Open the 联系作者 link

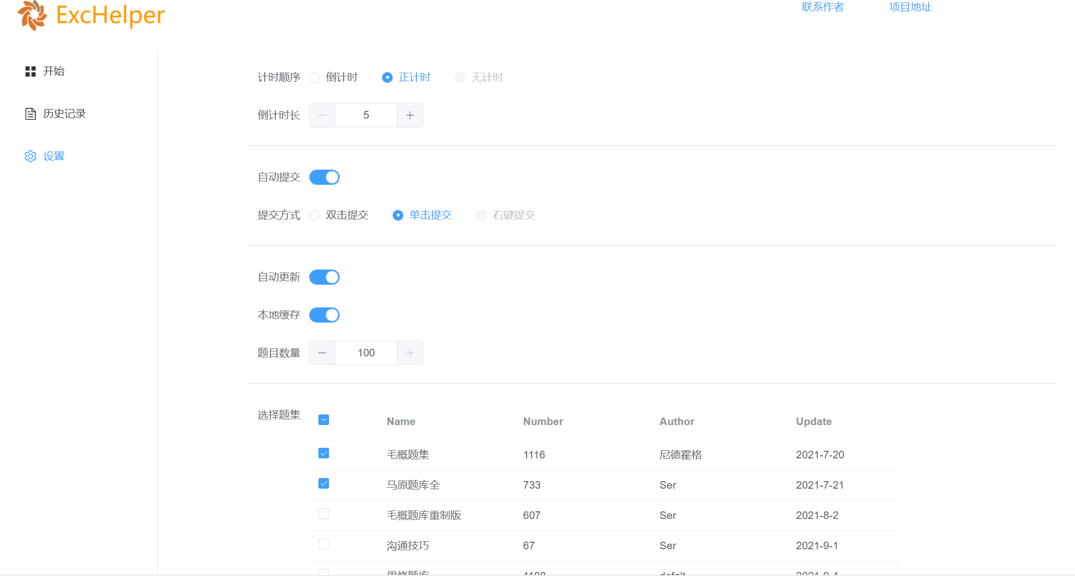click(x=823, y=7)
